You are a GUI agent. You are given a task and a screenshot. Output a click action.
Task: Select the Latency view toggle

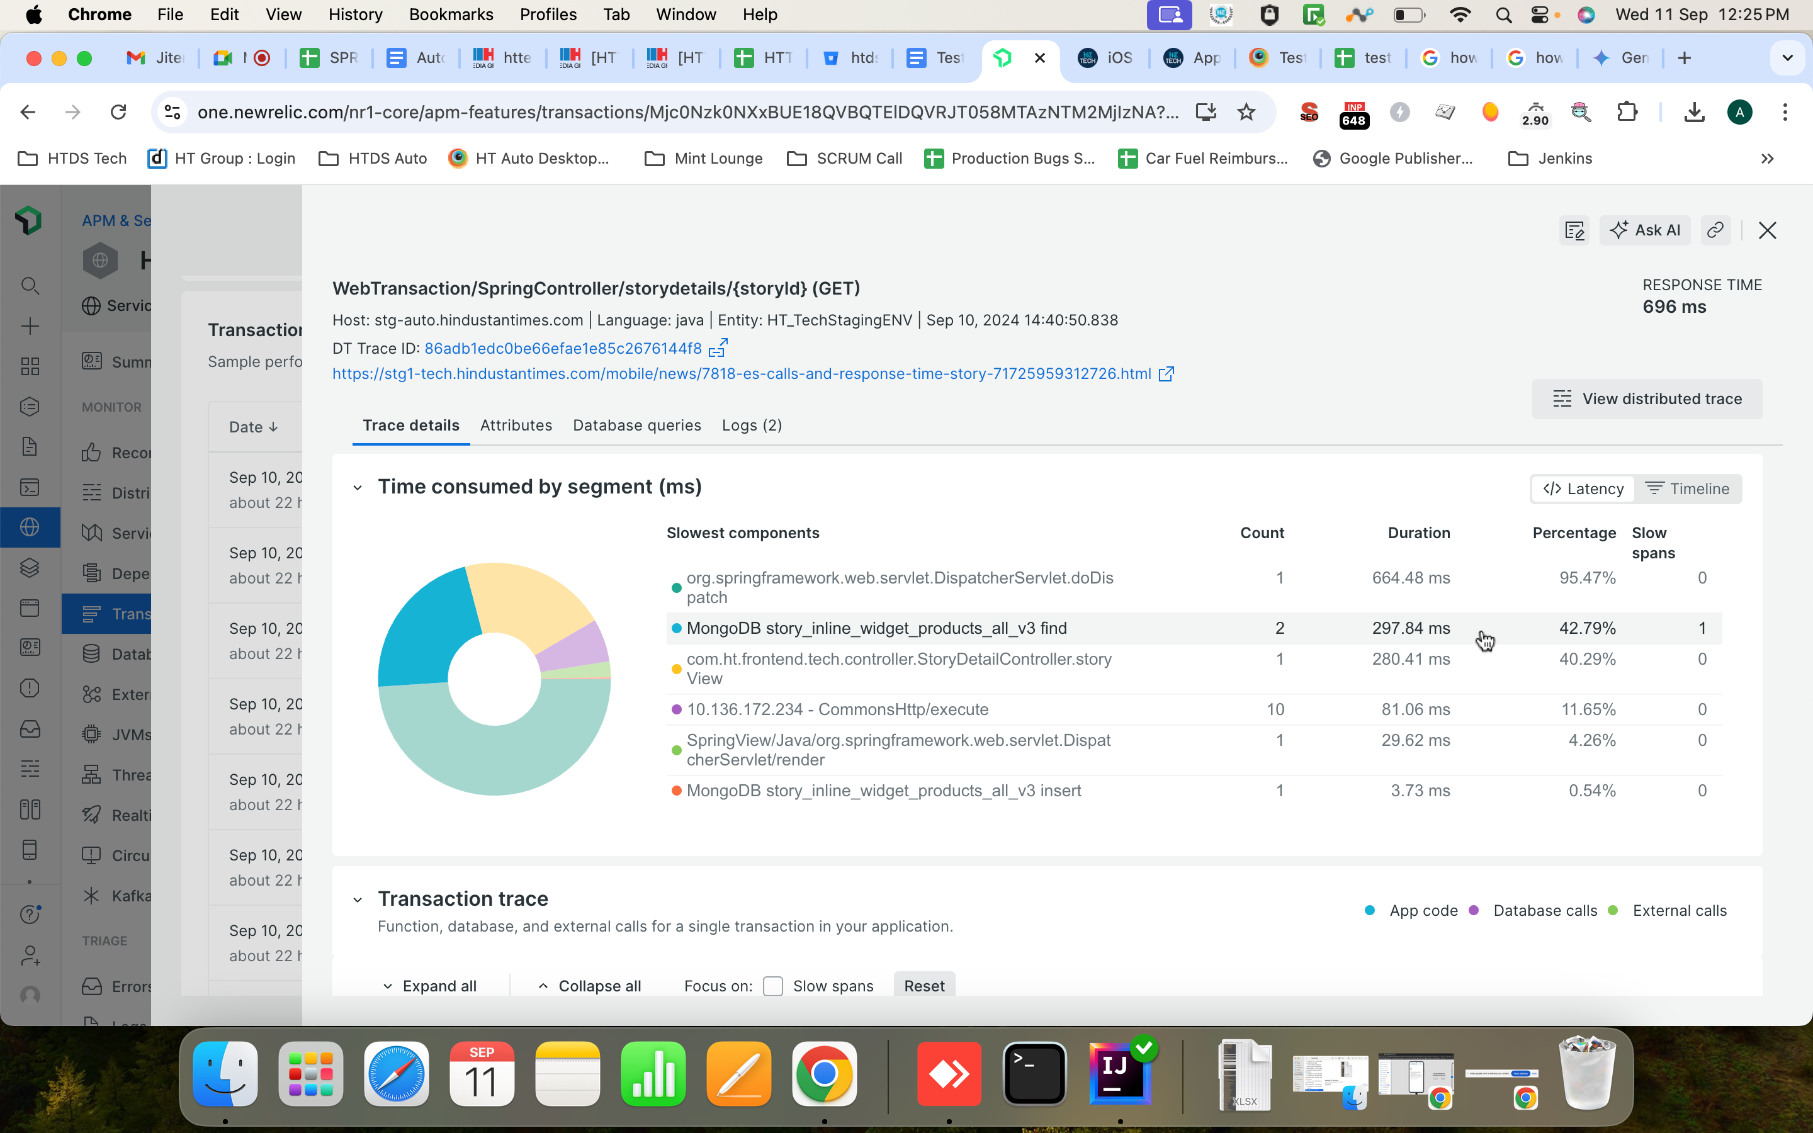point(1583,488)
